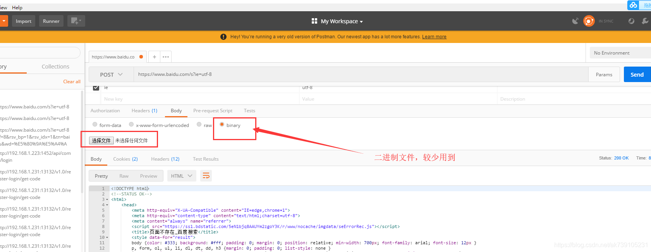This screenshot has height=252, width=651.
Task: Switch response view to Preview
Action: click(149, 176)
